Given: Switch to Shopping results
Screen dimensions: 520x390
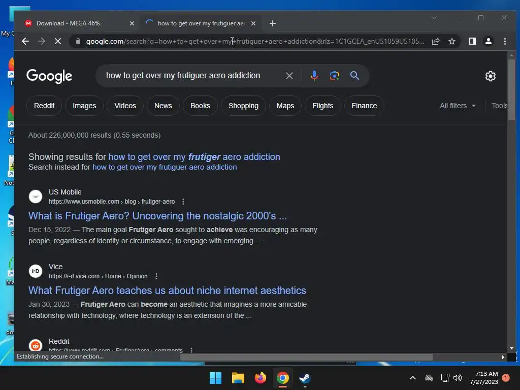Looking at the screenshot, I should pyautogui.click(x=243, y=106).
